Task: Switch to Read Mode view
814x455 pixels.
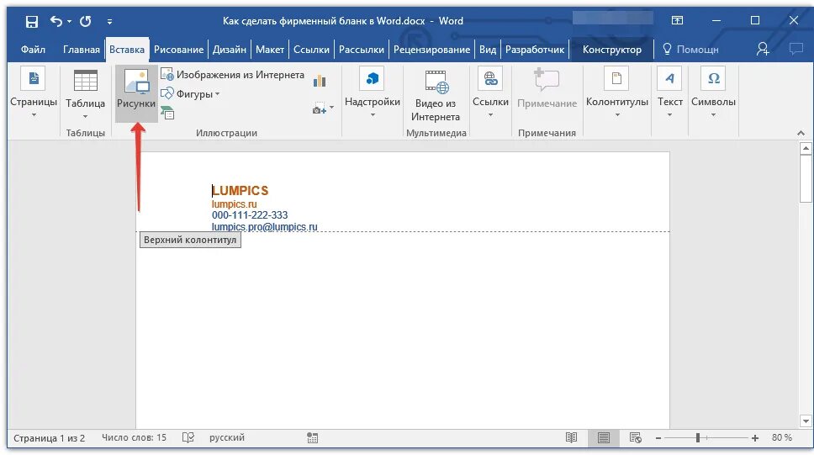Action: click(x=571, y=438)
